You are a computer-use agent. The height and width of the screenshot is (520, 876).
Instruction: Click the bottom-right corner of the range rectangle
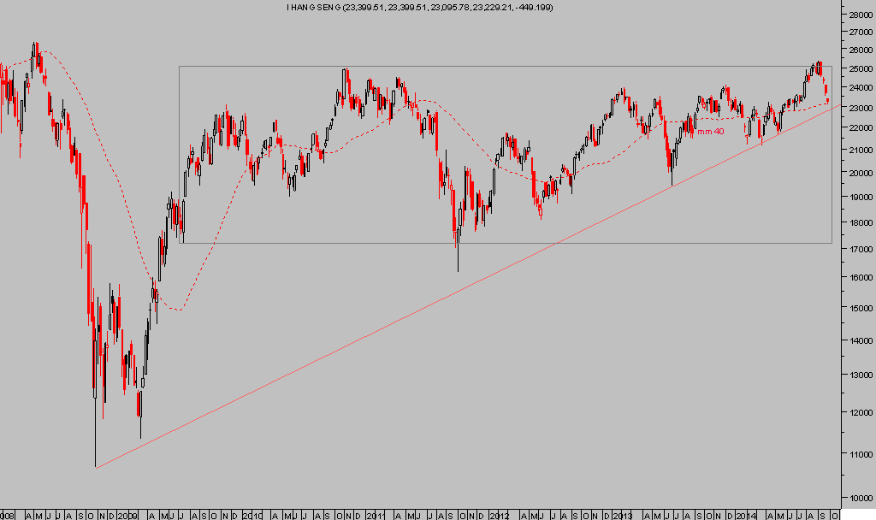[832, 242]
